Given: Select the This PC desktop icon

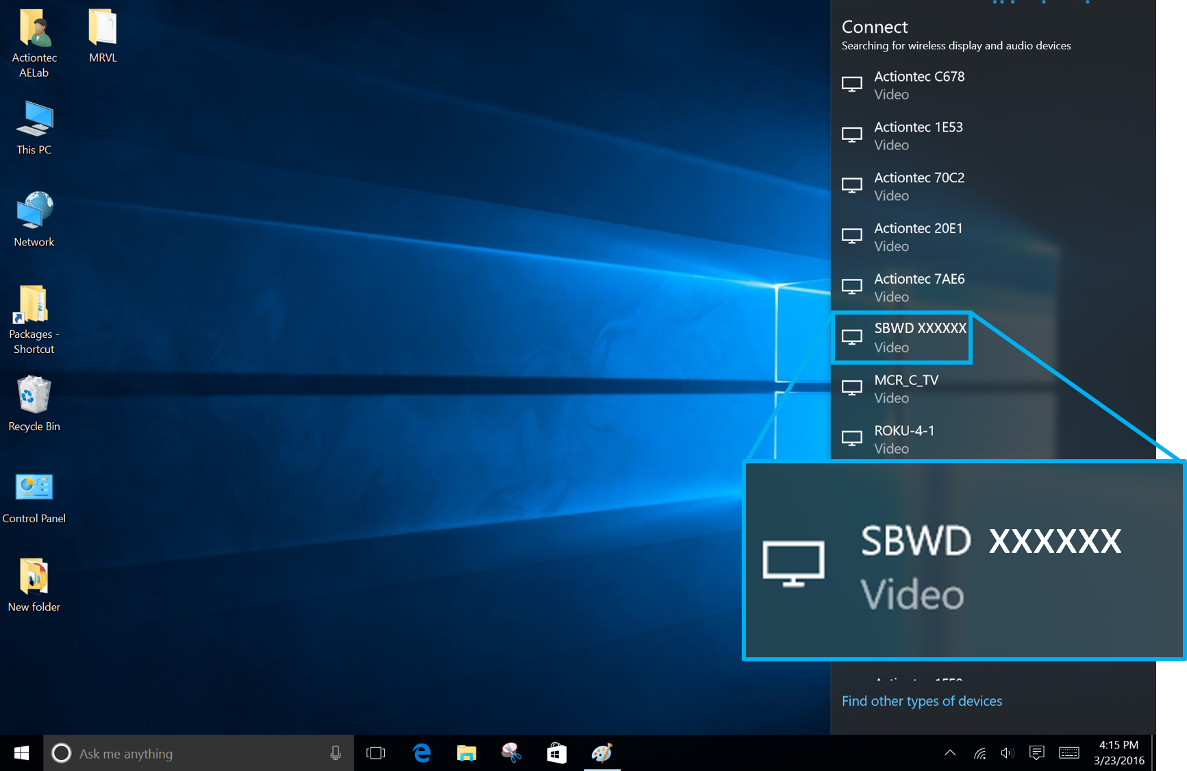Looking at the screenshot, I should pos(34,128).
